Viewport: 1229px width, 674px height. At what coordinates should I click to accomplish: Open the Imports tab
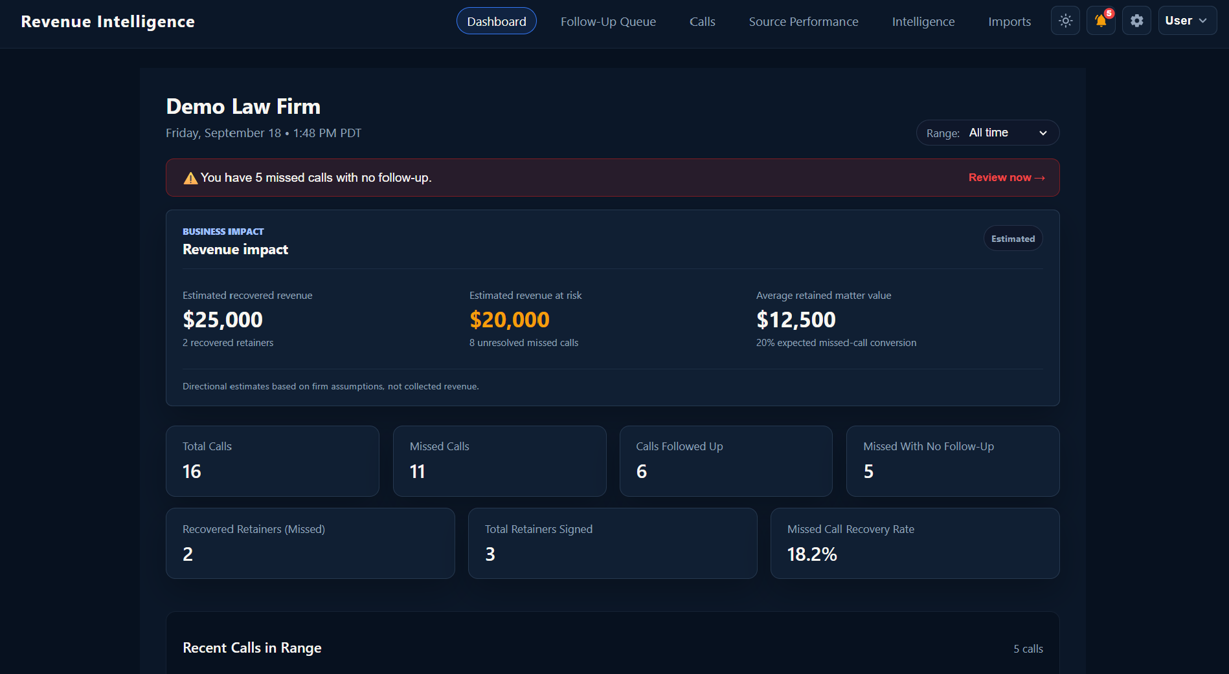(x=1009, y=21)
